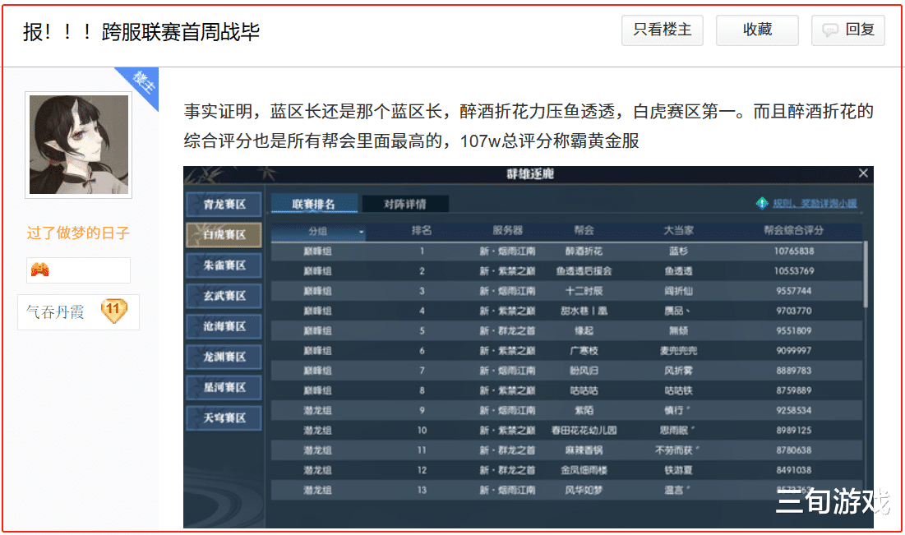Viewport: 905px width, 535px height.
Task: Select the 玄武赛区 division tab
Action: click(x=224, y=296)
